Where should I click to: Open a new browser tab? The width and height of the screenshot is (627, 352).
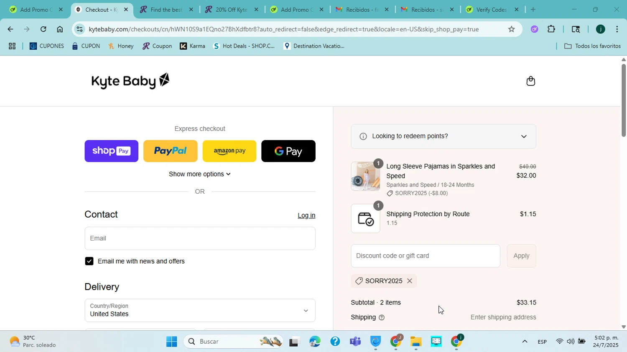[x=533, y=10]
